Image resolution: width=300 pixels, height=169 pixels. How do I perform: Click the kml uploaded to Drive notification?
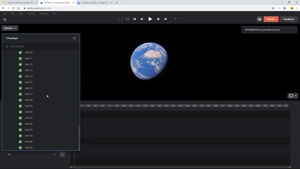tap(269, 30)
